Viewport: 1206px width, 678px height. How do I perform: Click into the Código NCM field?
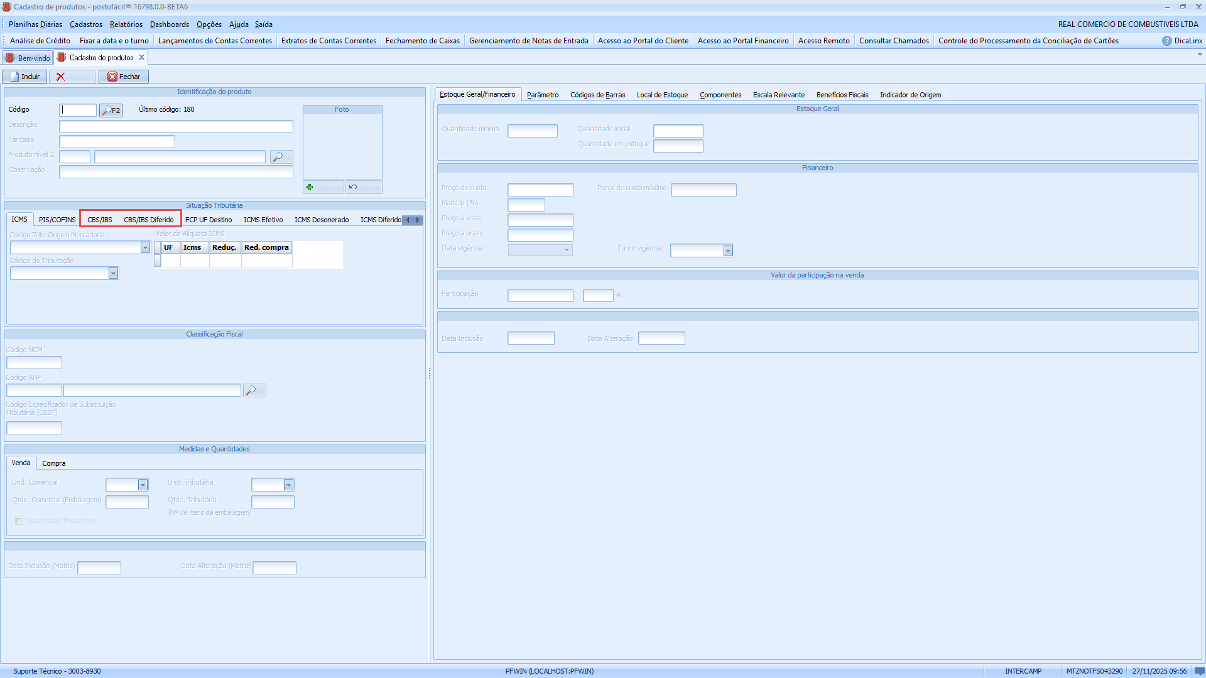tap(34, 362)
